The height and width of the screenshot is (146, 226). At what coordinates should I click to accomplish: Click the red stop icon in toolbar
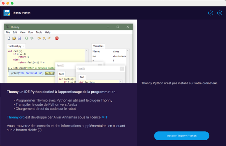[x=57, y=38]
